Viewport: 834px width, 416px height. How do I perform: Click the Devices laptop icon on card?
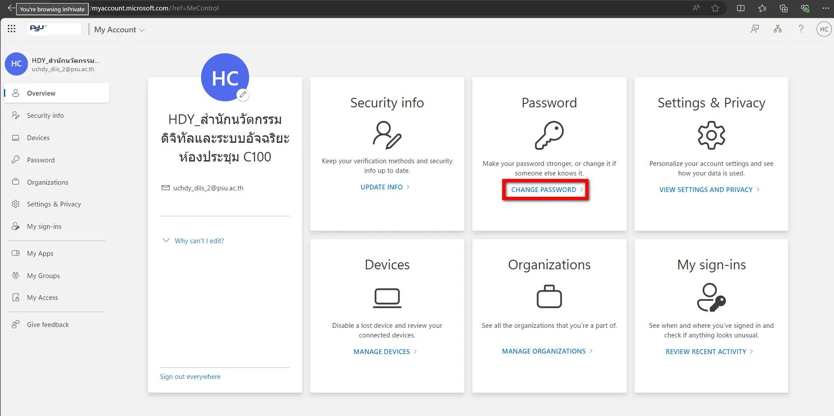click(387, 298)
